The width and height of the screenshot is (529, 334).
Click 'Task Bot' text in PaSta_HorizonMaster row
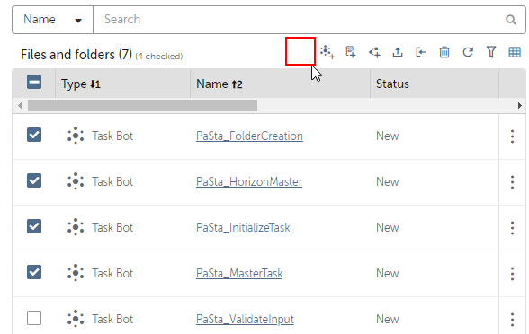click(112, 181)
